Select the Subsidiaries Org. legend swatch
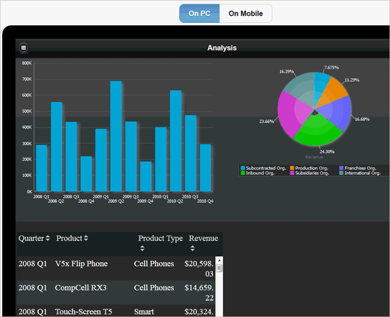 292,173
